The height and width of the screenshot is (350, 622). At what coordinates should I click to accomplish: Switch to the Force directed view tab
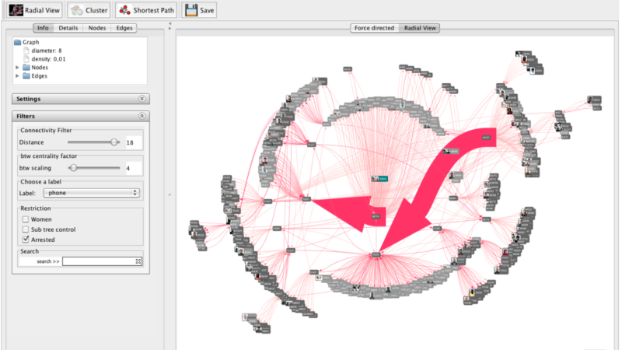tap(373, 28)
